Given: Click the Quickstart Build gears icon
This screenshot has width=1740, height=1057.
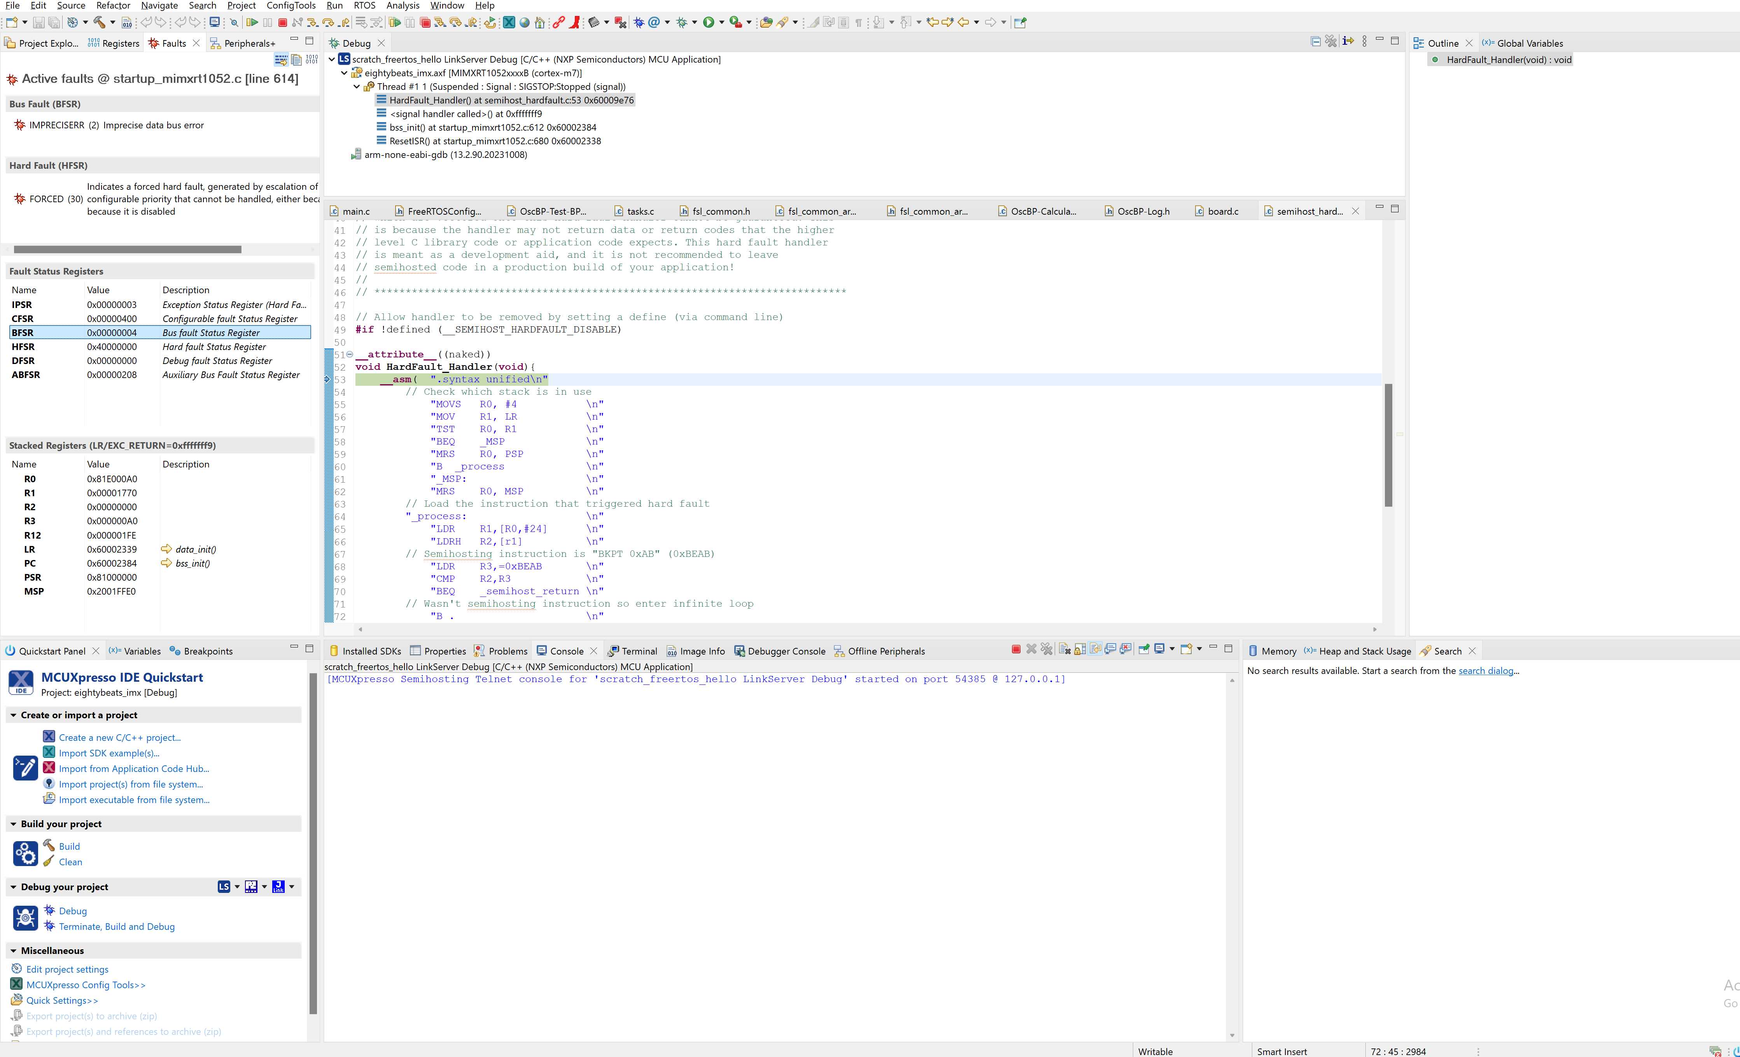Looking at the screenshot, I should pos(25,854).
